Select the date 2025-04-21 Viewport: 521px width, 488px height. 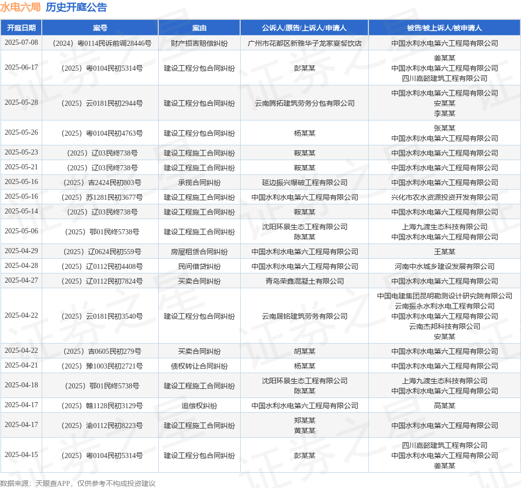coord(21,365)
